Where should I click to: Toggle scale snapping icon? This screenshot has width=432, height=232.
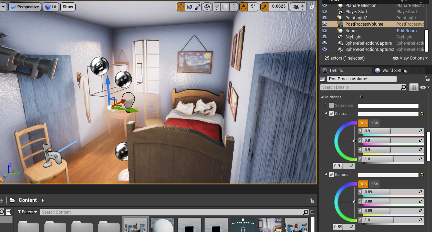(x=265, y=7)
